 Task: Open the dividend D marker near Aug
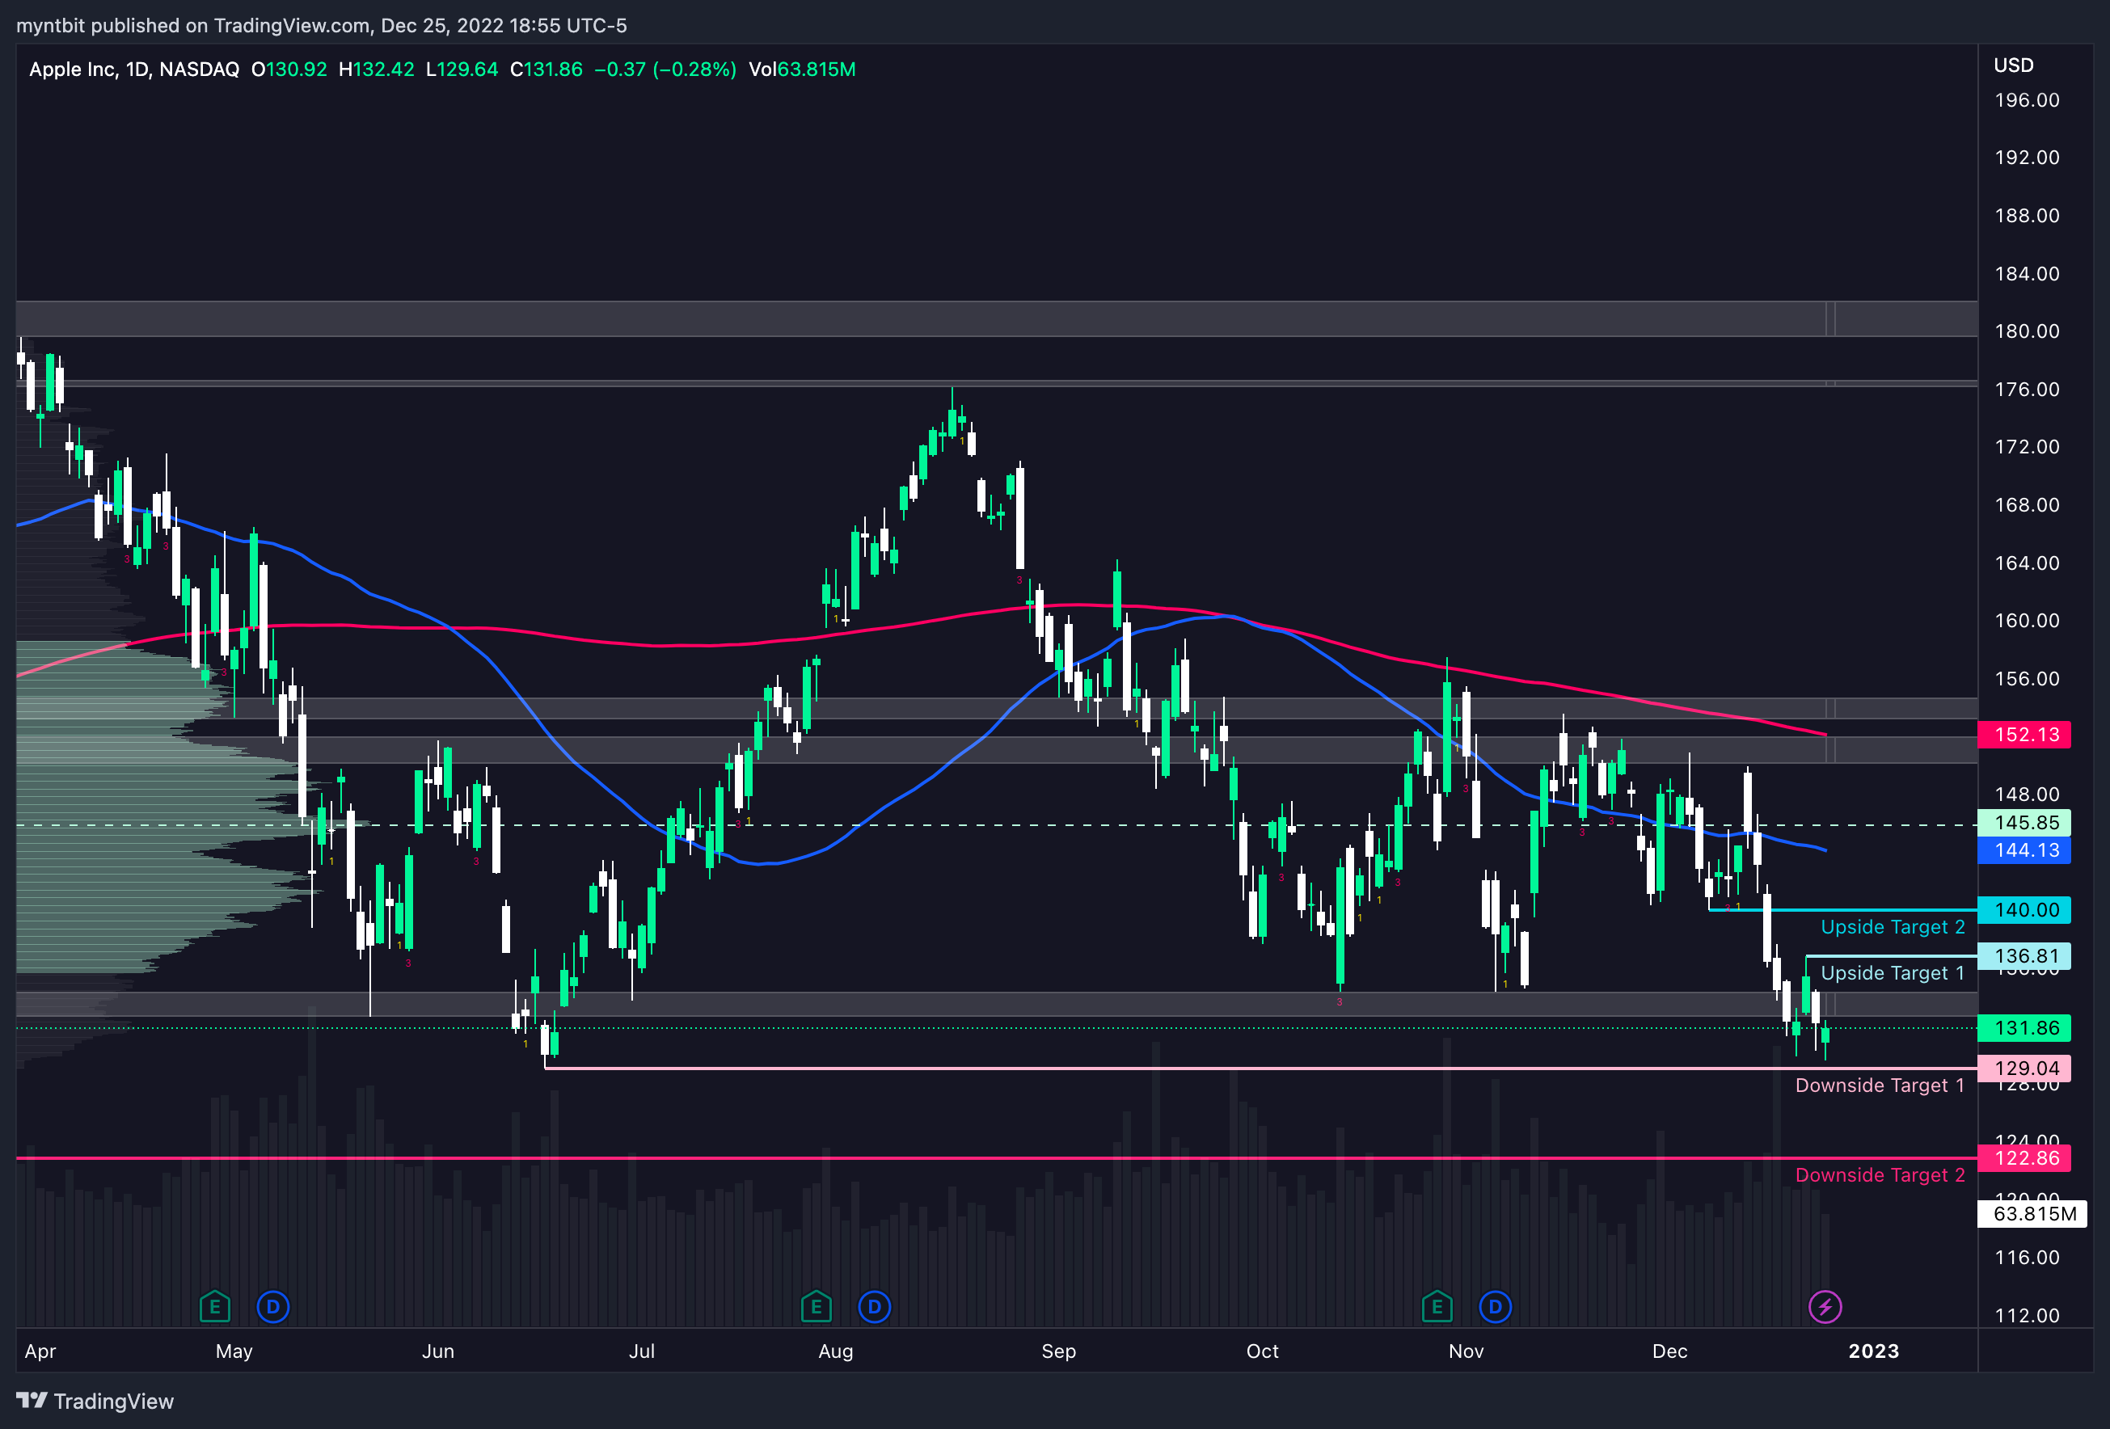click(x=875, y=1307)
